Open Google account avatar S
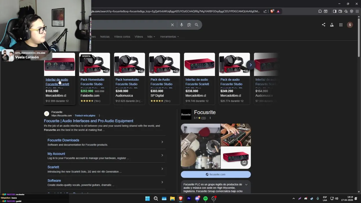 point(350,25)
